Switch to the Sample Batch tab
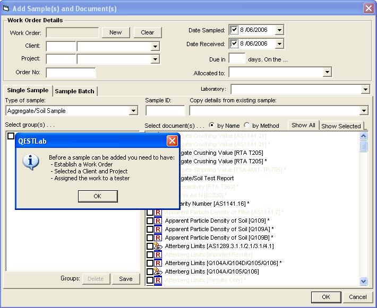This screenshot has width=377, height=308. pos(75,91)
